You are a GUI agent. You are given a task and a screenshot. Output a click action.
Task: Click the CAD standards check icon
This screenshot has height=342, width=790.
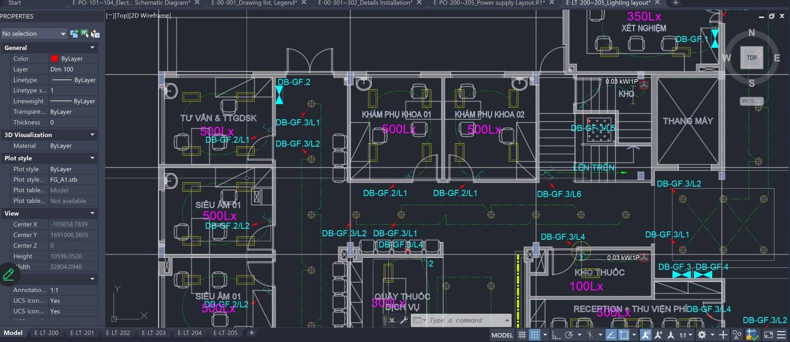[752, 335]
